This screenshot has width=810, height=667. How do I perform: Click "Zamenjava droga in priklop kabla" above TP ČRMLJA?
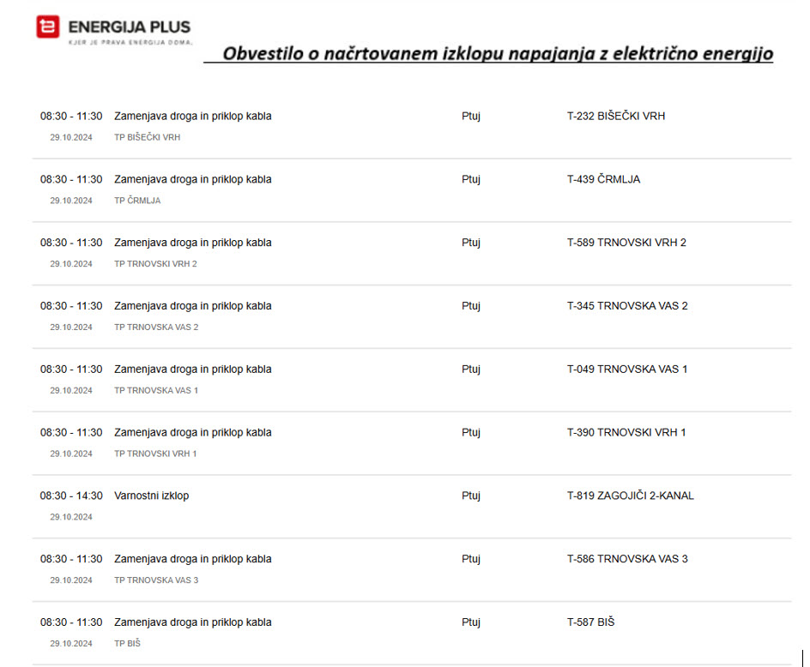point(193,180)
